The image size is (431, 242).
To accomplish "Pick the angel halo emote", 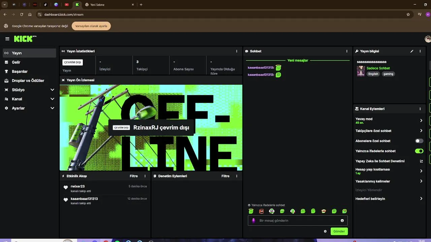I will pos(251,211).
